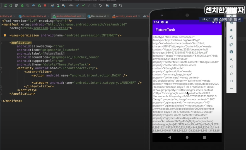Open the Run Anything terminal icon
The height and width of the screenshot is (150, 246).
point(115,6)
